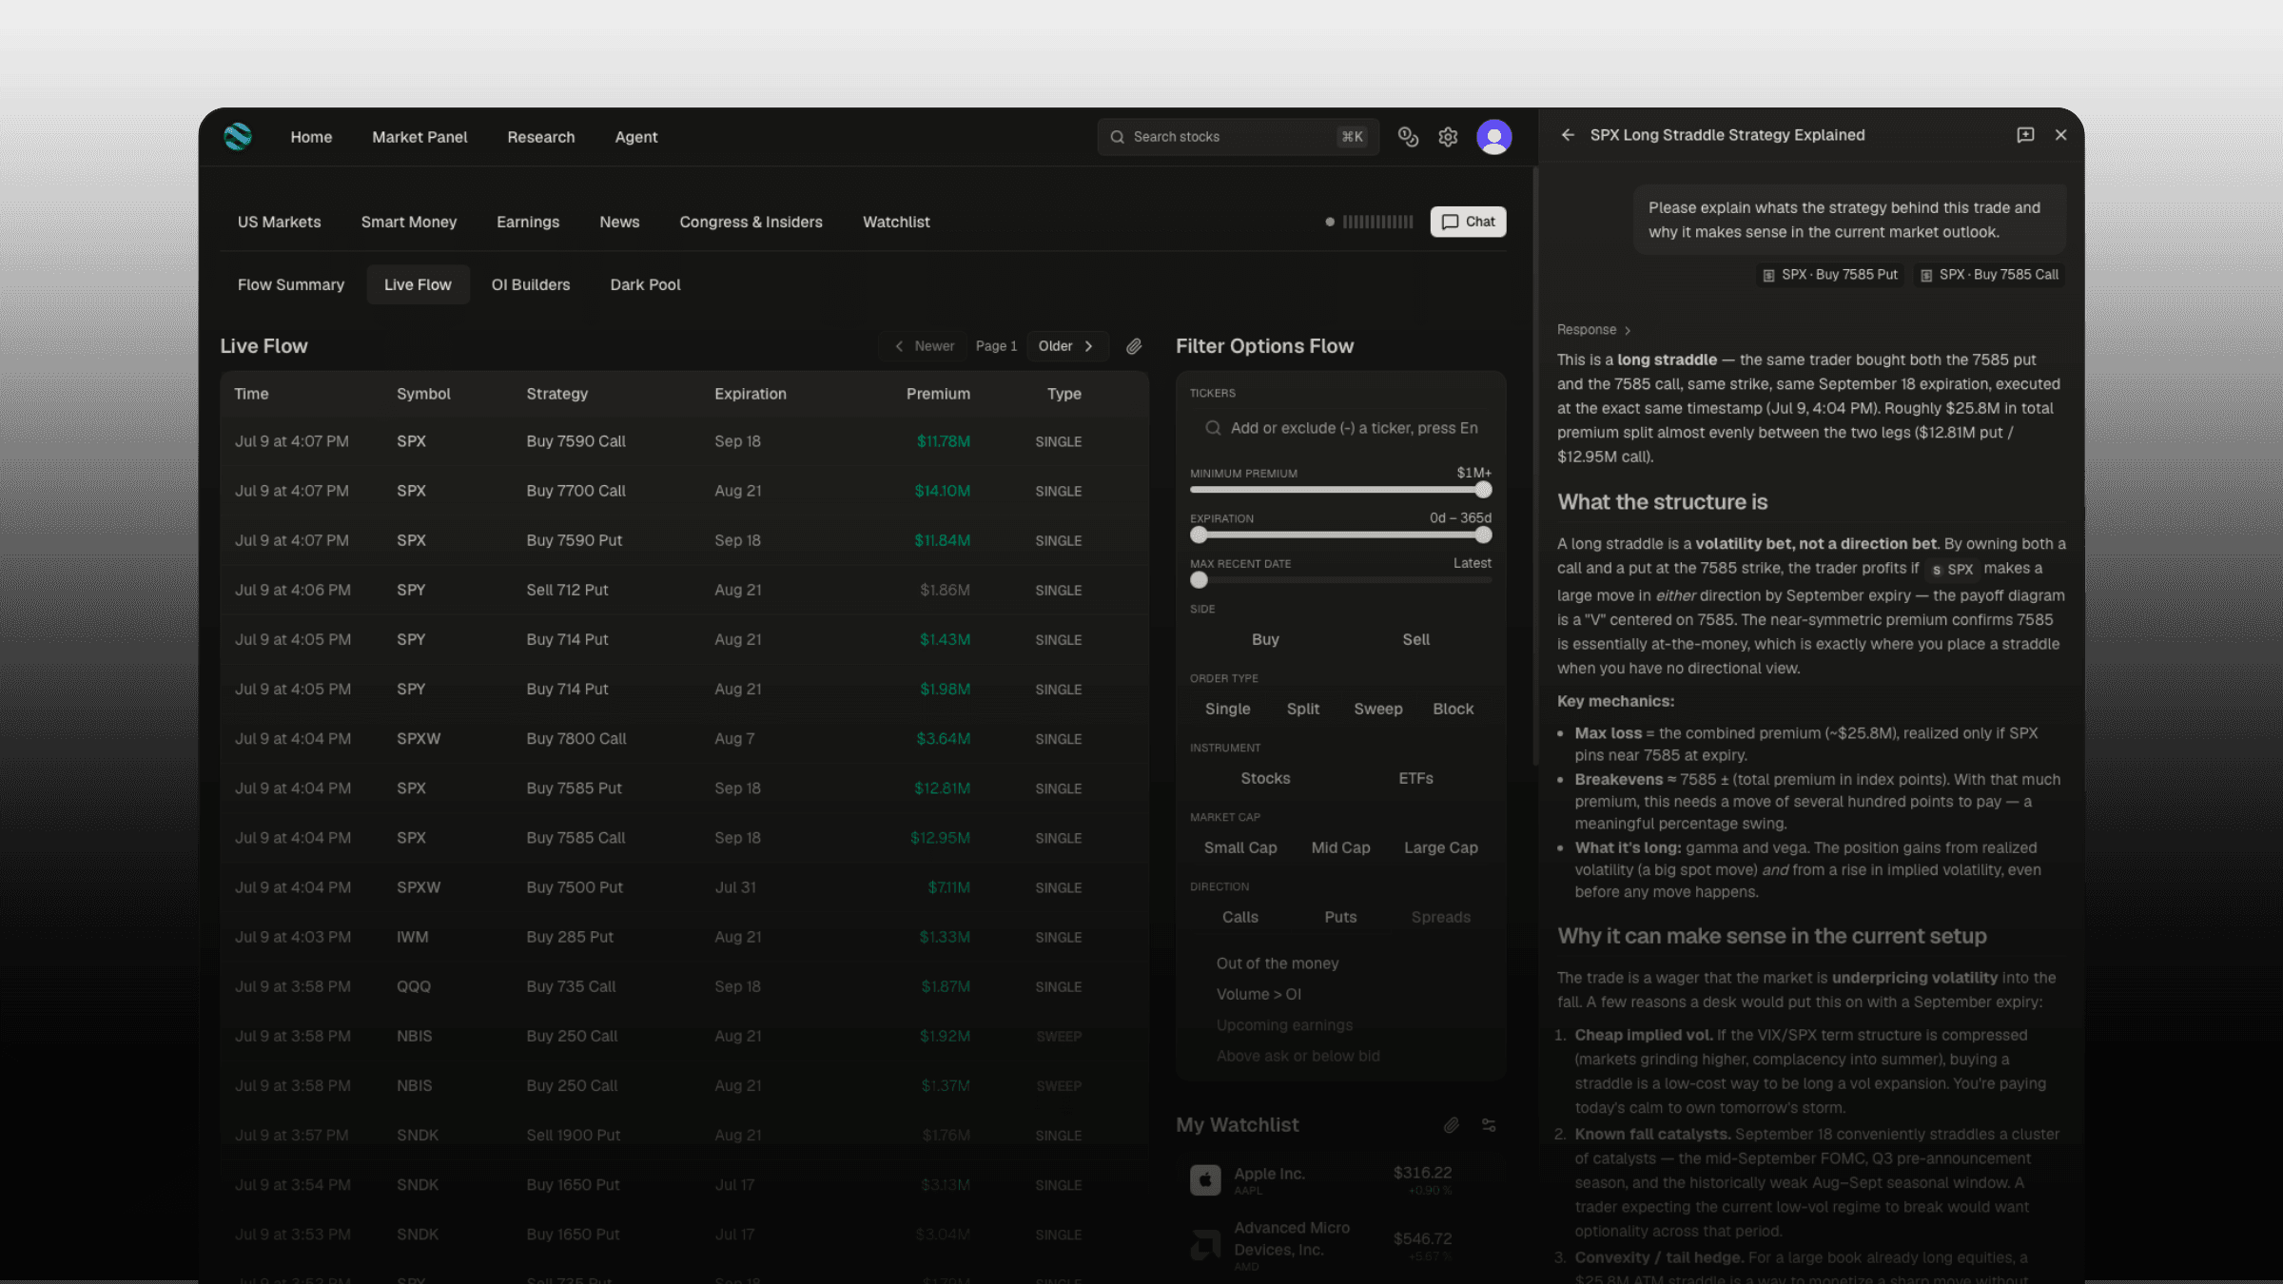The height and width of the screenshot is (1284, 2283).
Task: Click Minimum Premium slider handle
Action: 1483,490
